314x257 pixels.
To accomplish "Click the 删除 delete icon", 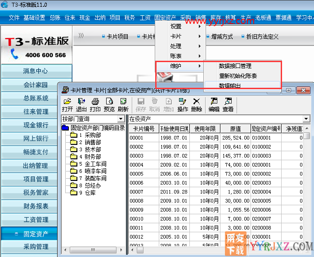I will pos(197,105).
